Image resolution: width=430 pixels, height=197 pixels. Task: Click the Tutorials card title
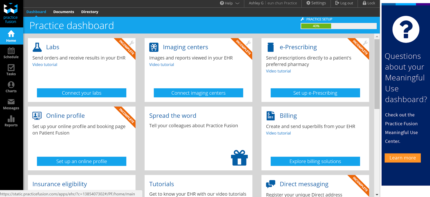point(162,184)
